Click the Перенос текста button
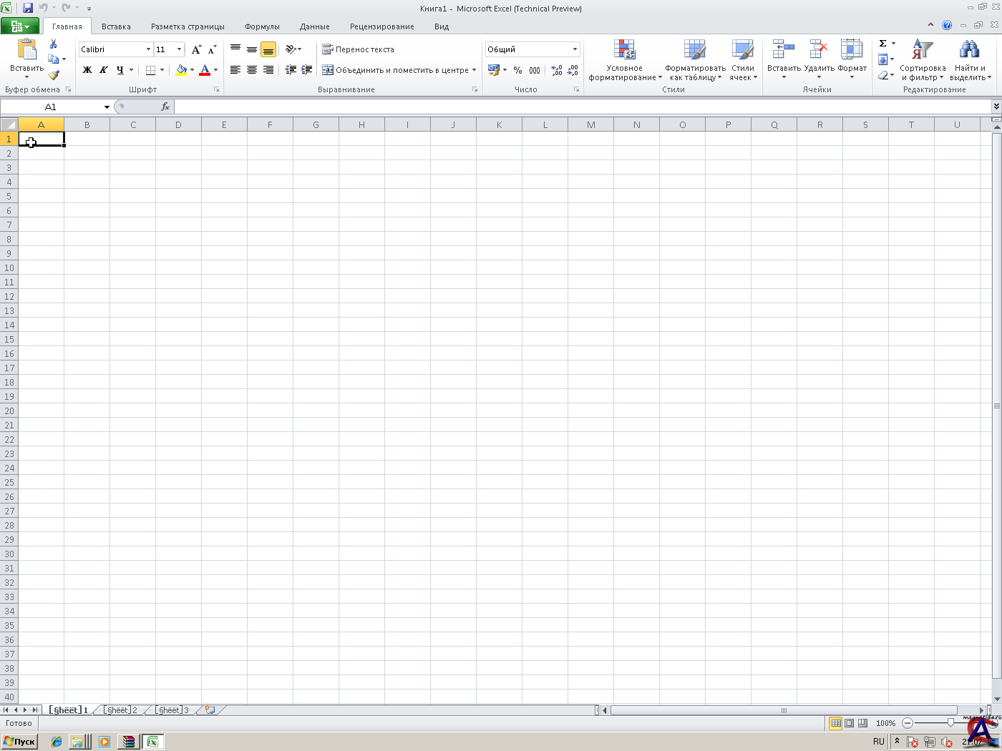The image size is (1002, 751). 359,49
